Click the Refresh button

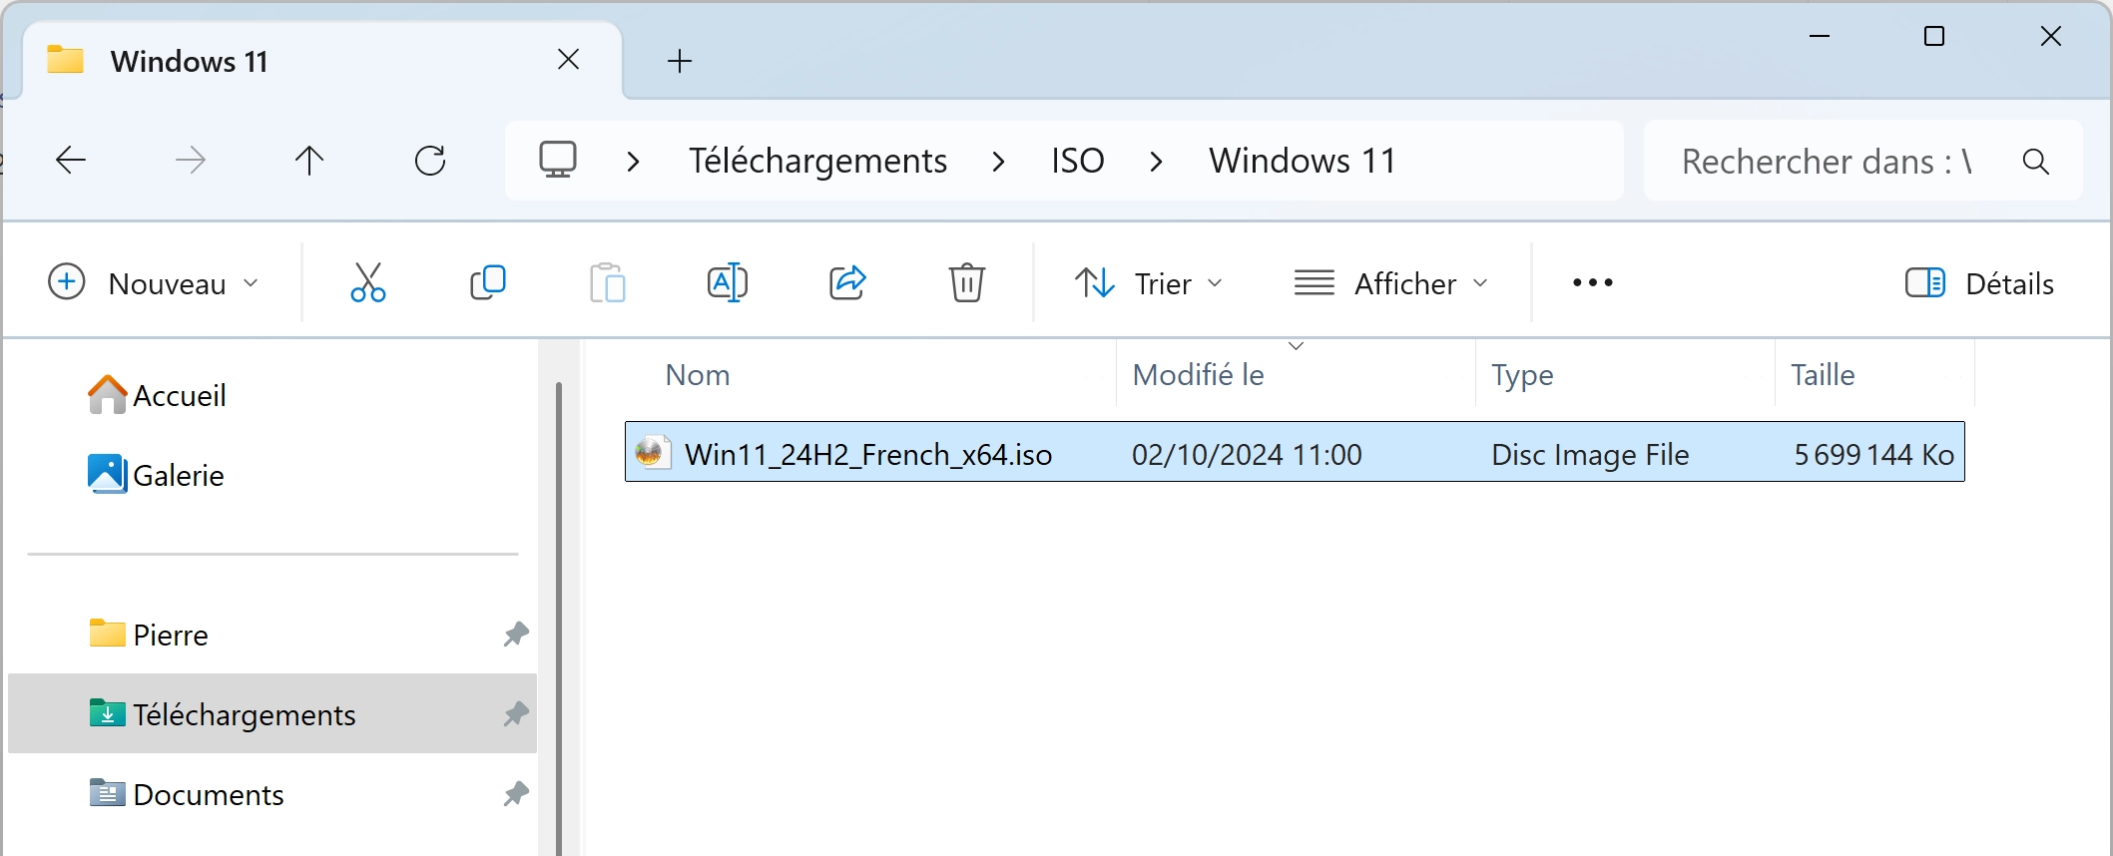pyautogui.click(x=430, y=161)
